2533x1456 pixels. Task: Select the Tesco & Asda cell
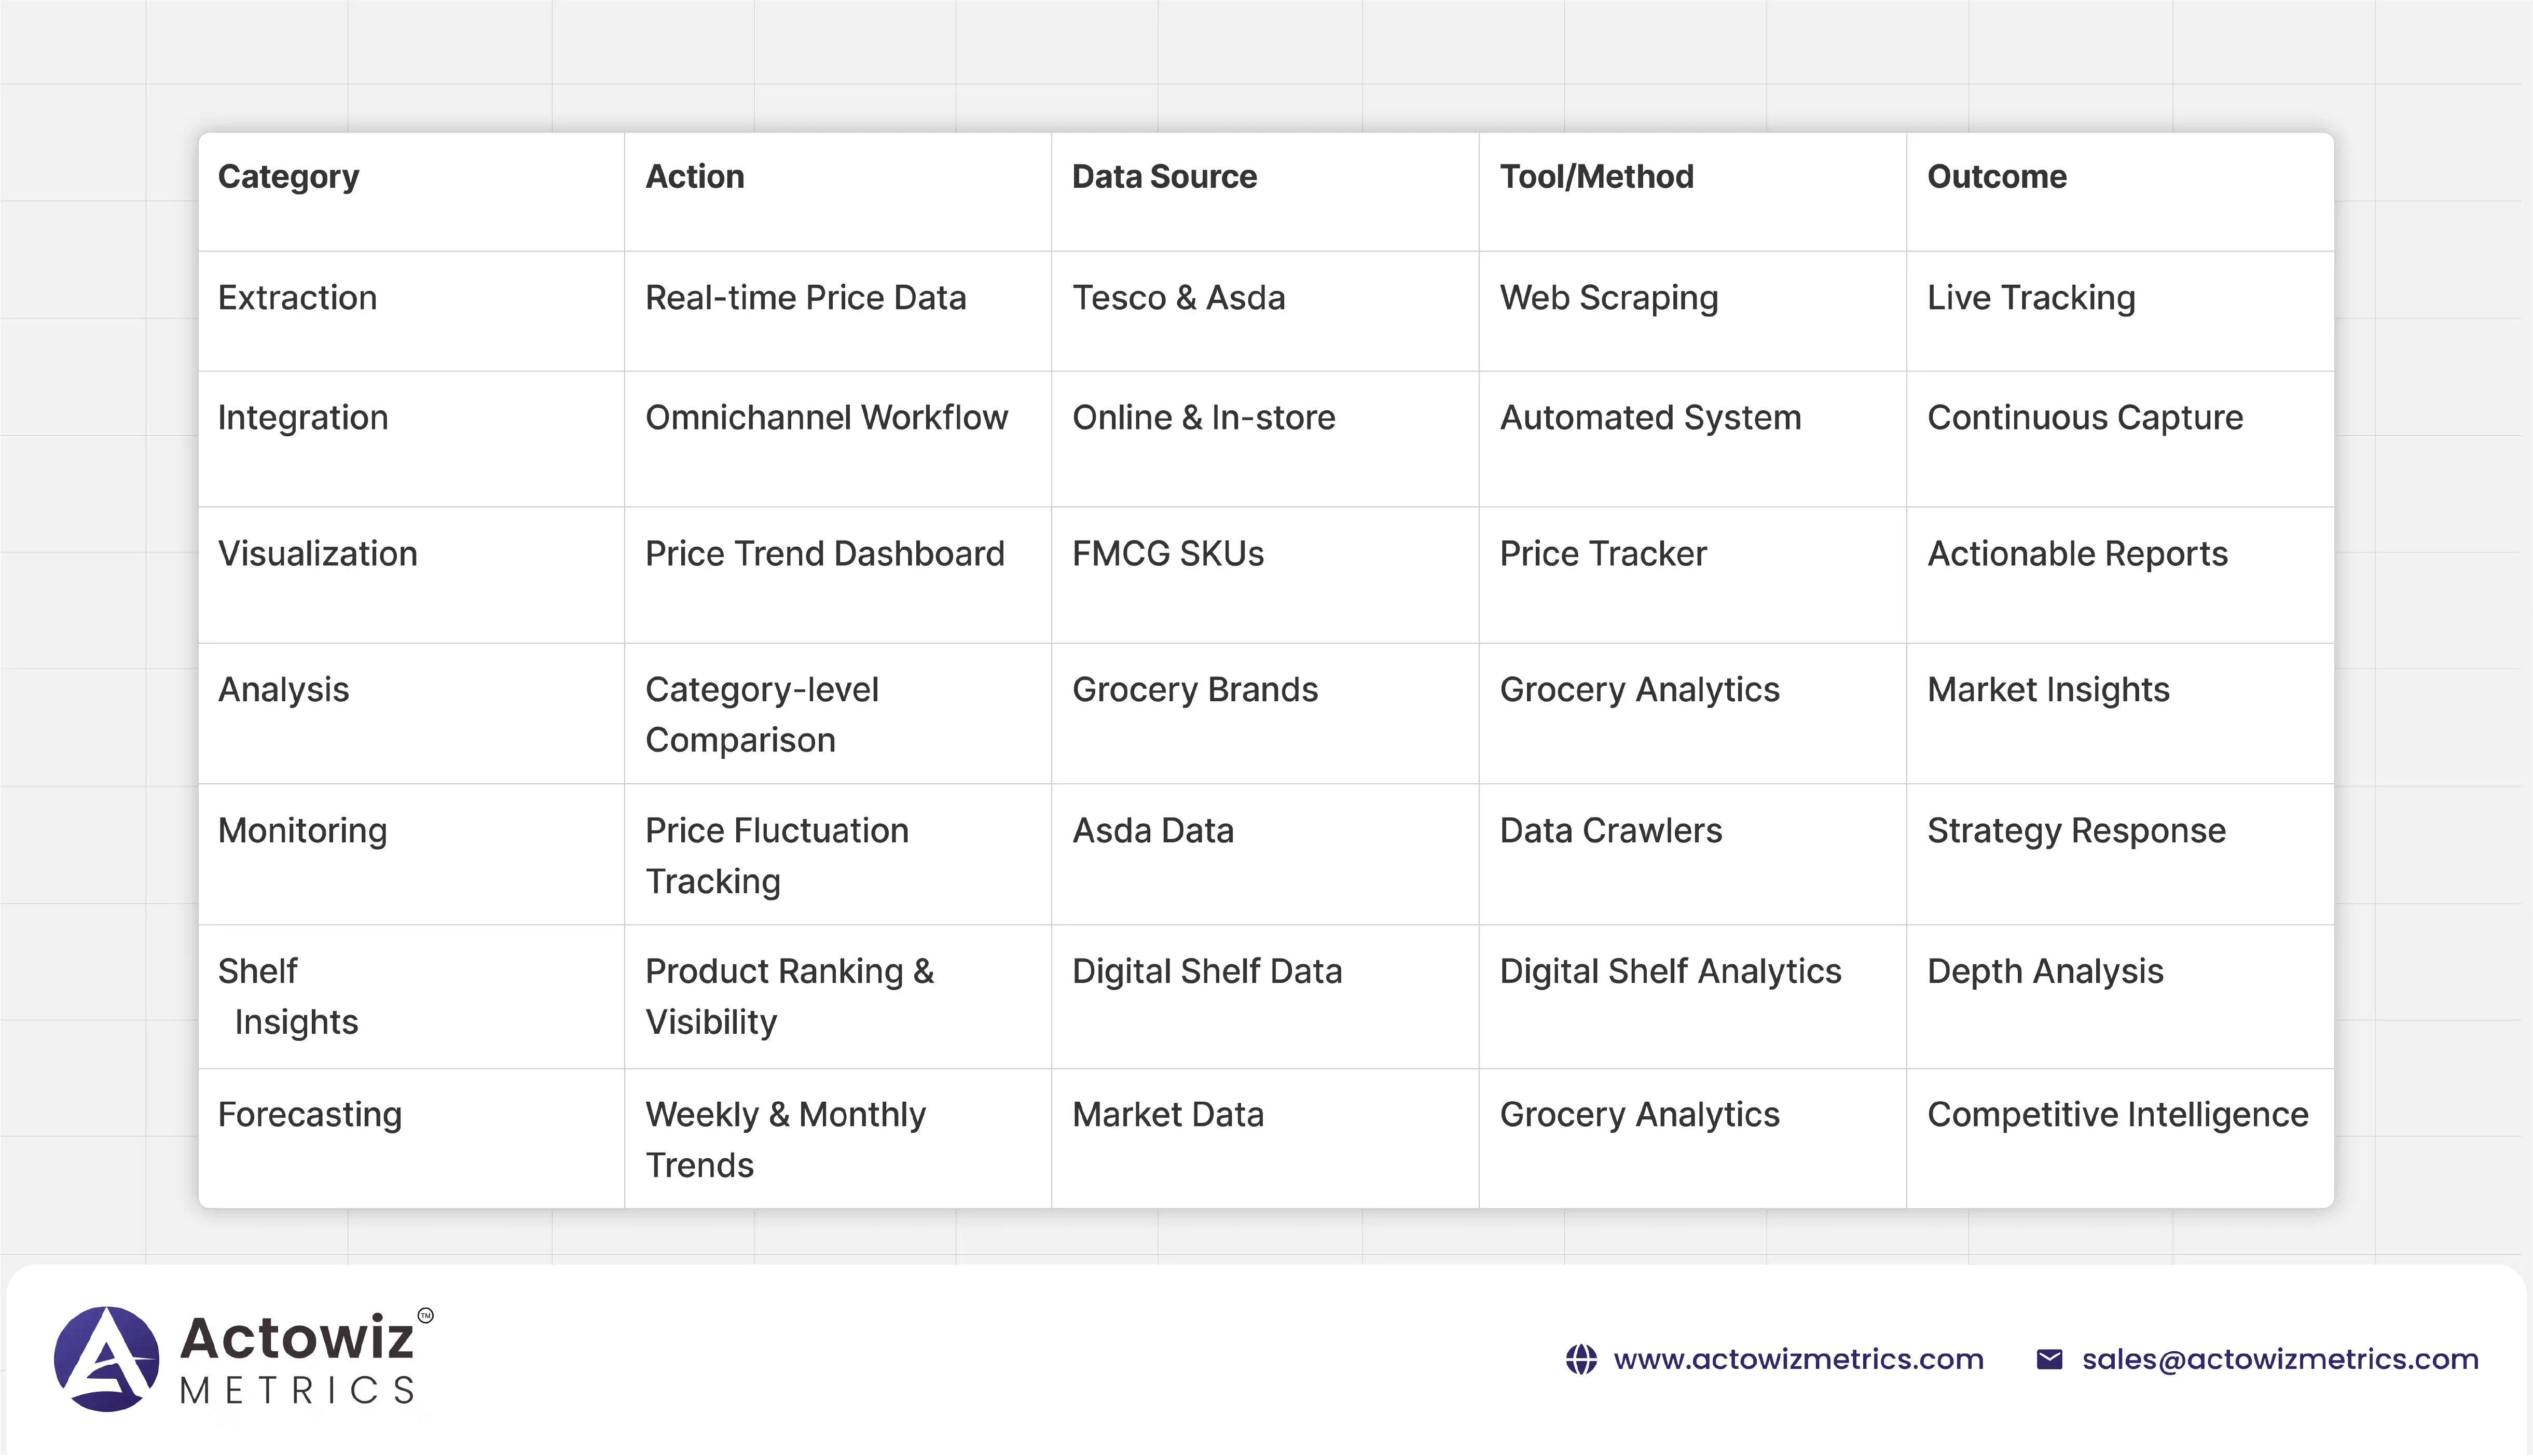(x=1178, y=298)
